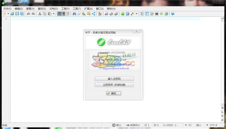
Task: Open the UTF-8 encoding dropdown in status bar
Action: (212, 125)
